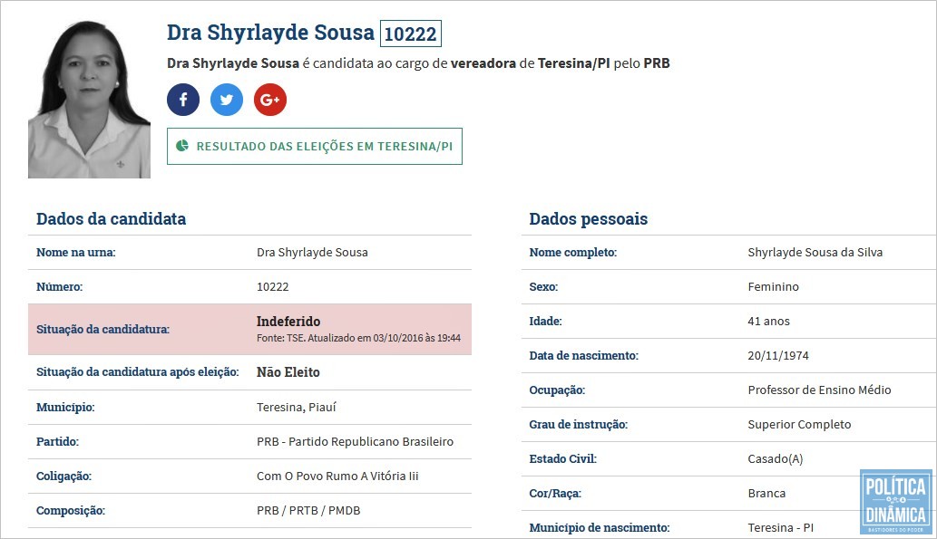
Task: Select the Indeferido status row
Action: (x=249, y=330)
